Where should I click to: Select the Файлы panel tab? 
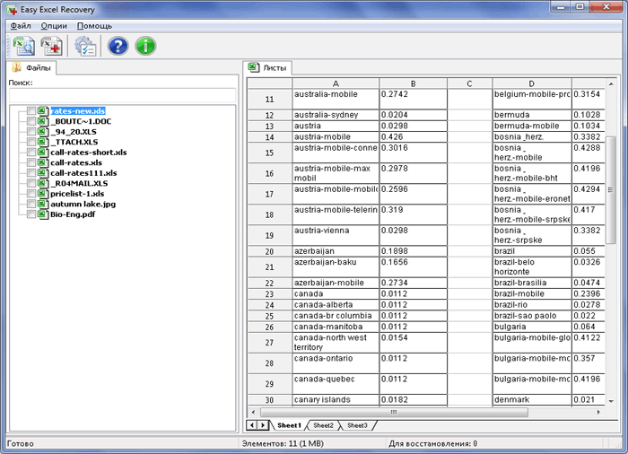click(32, 67)
